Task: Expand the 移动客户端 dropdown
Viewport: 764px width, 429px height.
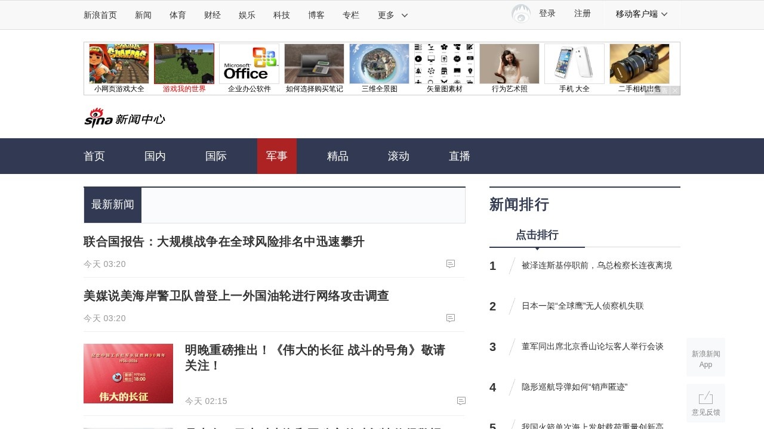Action: pos(642,14)
